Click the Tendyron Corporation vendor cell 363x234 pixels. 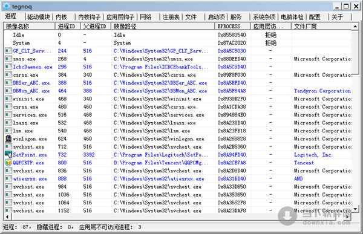[322, 91]
